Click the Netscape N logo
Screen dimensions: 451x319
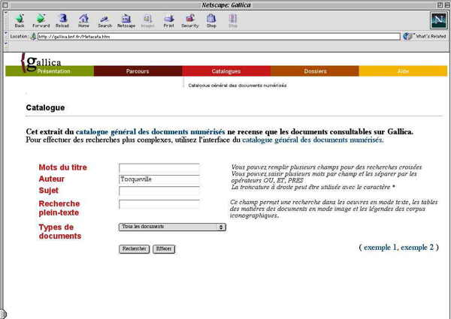[439, 20]
